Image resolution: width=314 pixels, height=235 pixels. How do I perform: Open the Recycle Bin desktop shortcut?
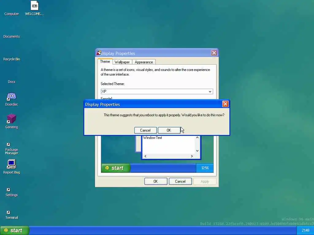pyautogui.click(x=11, y=59)
